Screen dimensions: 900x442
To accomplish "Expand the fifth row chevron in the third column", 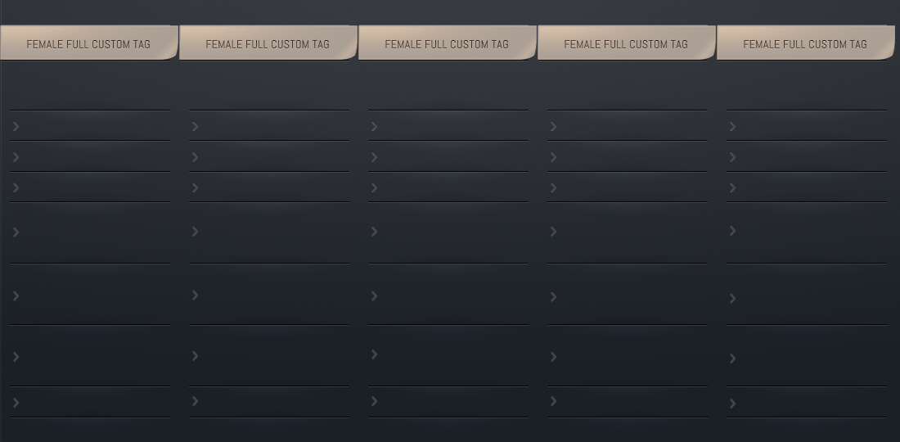I will (374, 295).
